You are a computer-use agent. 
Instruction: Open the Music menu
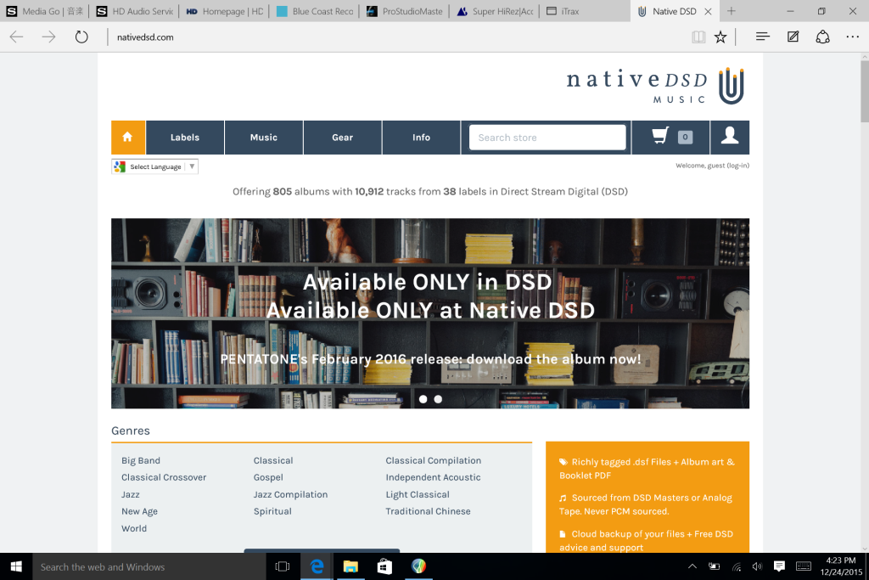(x=264, y=137)
